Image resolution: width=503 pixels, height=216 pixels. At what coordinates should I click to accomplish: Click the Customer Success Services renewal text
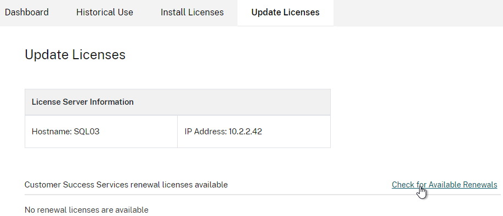pos(126,185)
